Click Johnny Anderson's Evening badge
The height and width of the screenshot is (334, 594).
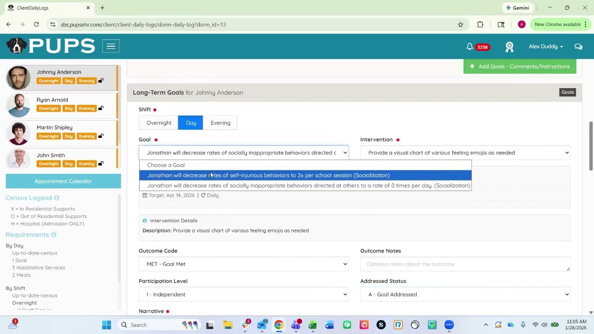click(86, 81)
